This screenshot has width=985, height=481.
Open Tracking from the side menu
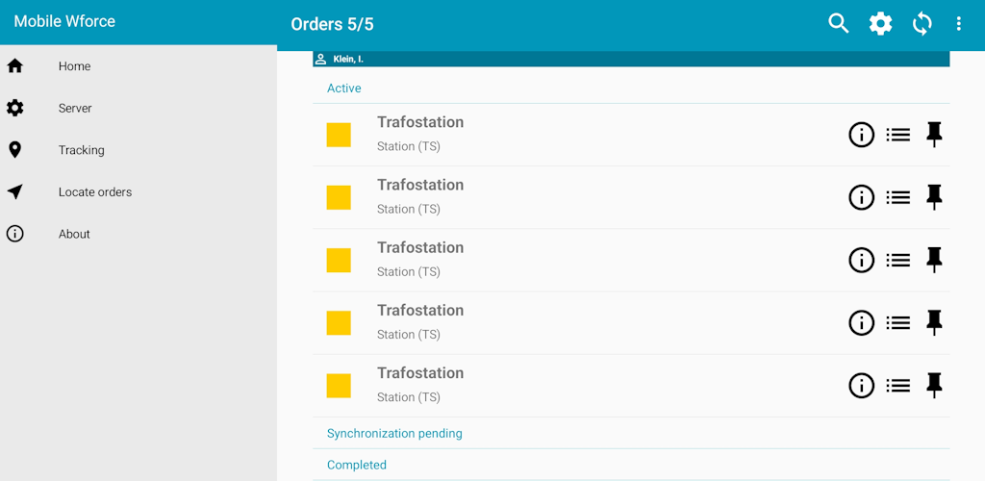pyautogui.click(x=139, y=150)
